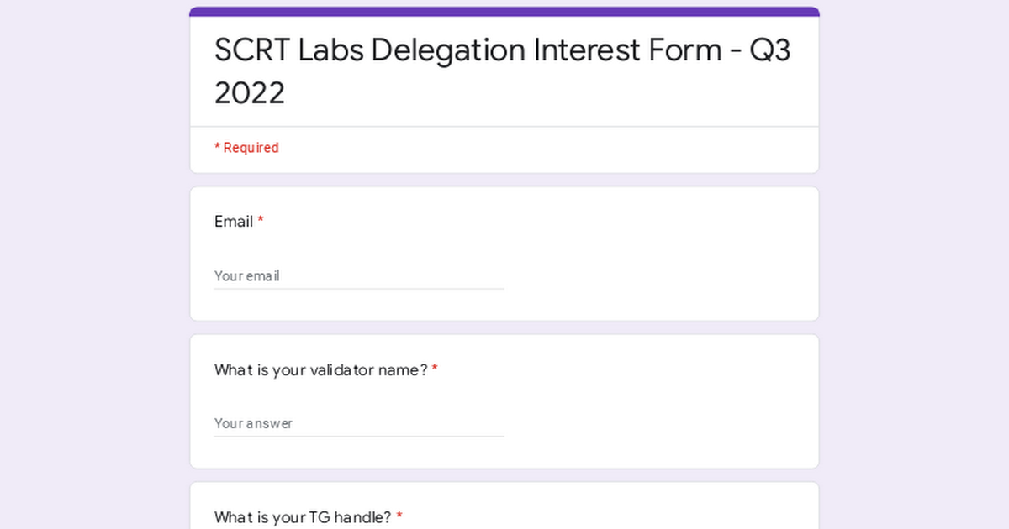Click the form title "SCRT Labs Delegation Interest Form"
Image resolution: width=1009 pixels, height=529 pixels.
click(x=468, y=50)
